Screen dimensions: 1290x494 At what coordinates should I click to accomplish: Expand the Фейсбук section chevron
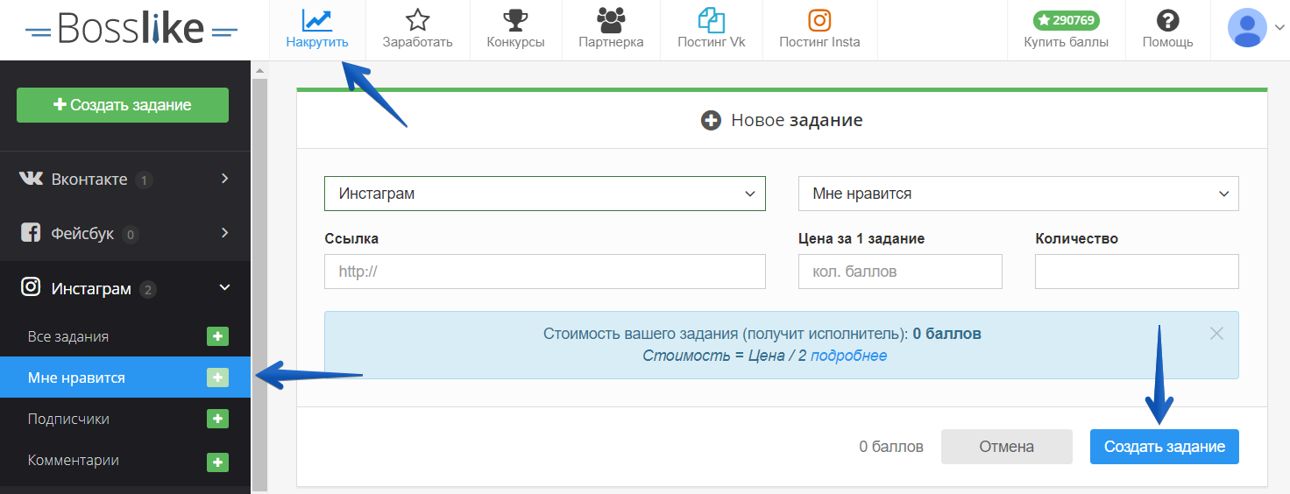(224, 233)
